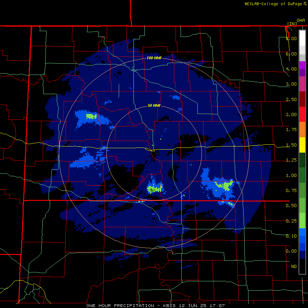308x308 pixels.
Task: Click the white 8.00 inch legend swatch
Action: click(x=302, y=38)
